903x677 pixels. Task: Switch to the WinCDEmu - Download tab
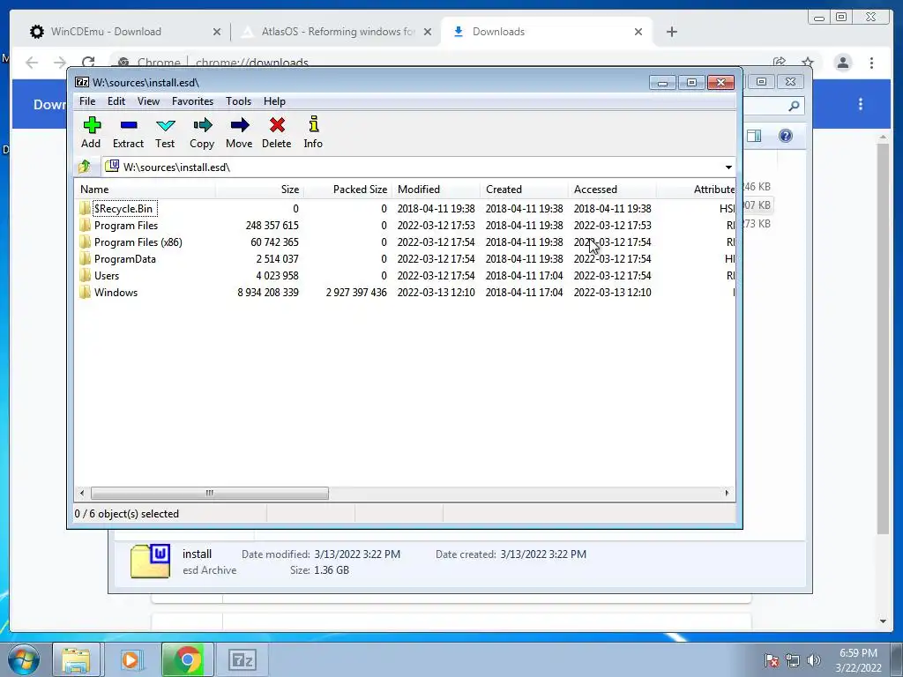coord(125,32)
